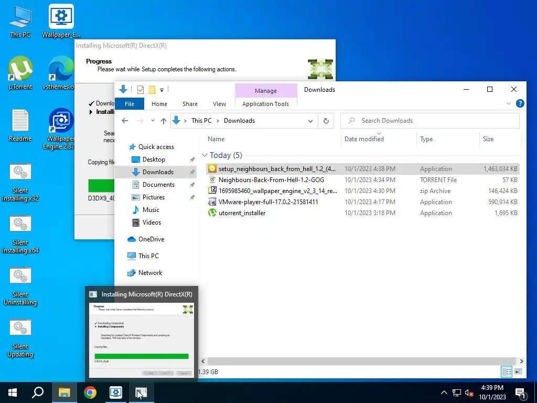This screenshot has height=403, width=537.
Task: Refresh the Downloads folder view
Action: coord(326,121)
